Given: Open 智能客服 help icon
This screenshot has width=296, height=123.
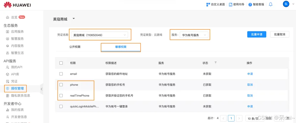Looking at the screenshot, I should point(250,4).
